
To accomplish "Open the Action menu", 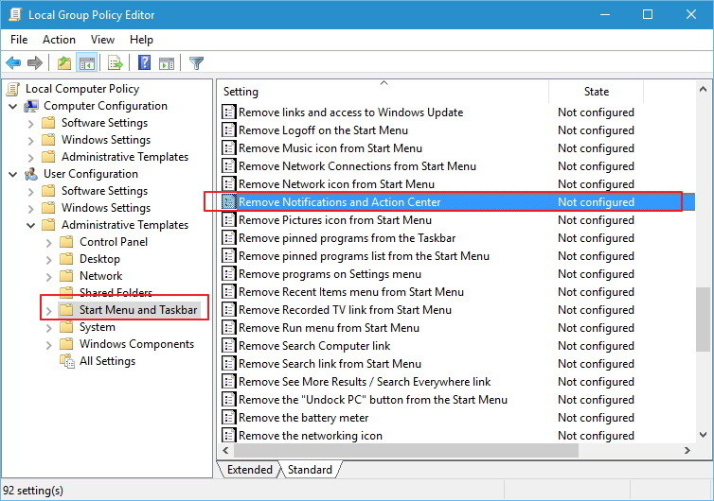I will click(60, 40).
